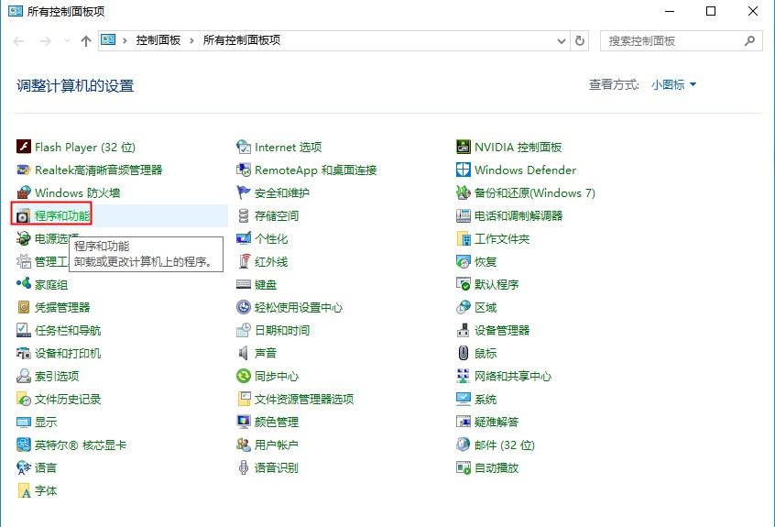Open the 系统 link
This screenshot has width=775, height=527.
486,399
